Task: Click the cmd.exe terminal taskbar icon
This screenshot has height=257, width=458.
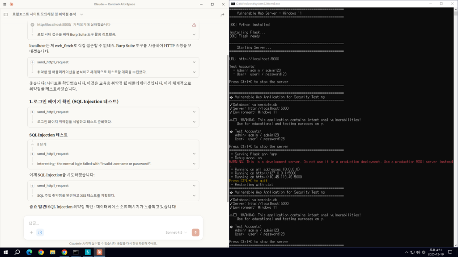Action: coord(76,252)
